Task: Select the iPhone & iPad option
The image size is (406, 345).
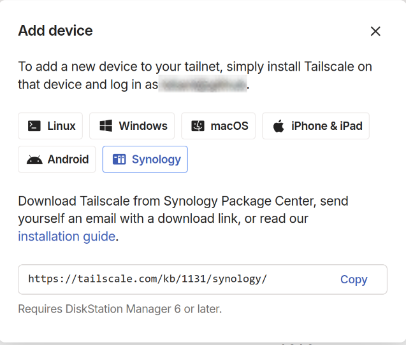Action: (x=315, y=126)
